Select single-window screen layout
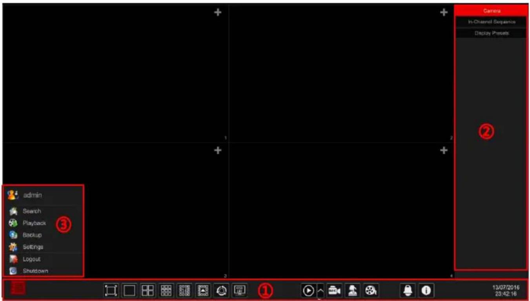530x301 pixels. pyautogui.click(x=129, y=290)
